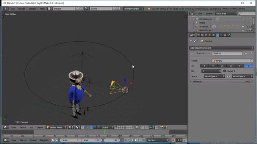Click the Influence slider
257x144 pixels.
[221, 82]
